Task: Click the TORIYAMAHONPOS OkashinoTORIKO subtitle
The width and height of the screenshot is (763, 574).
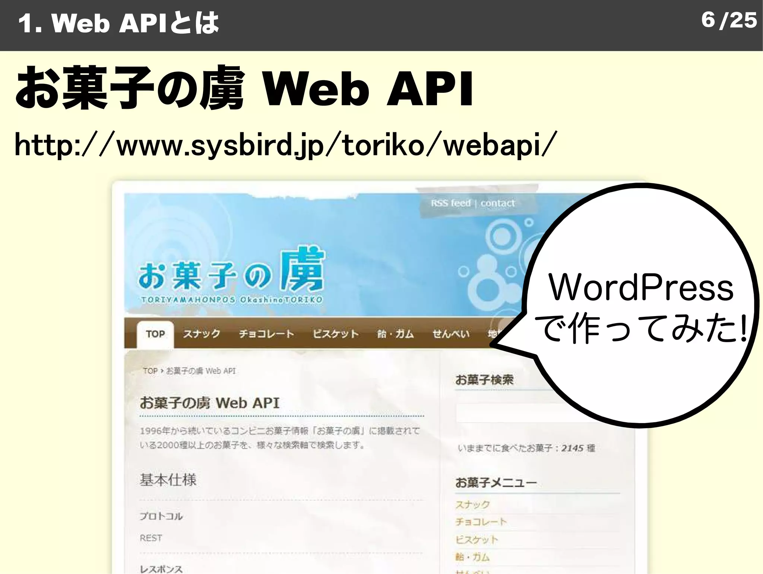Action: [x=232, y=300]
